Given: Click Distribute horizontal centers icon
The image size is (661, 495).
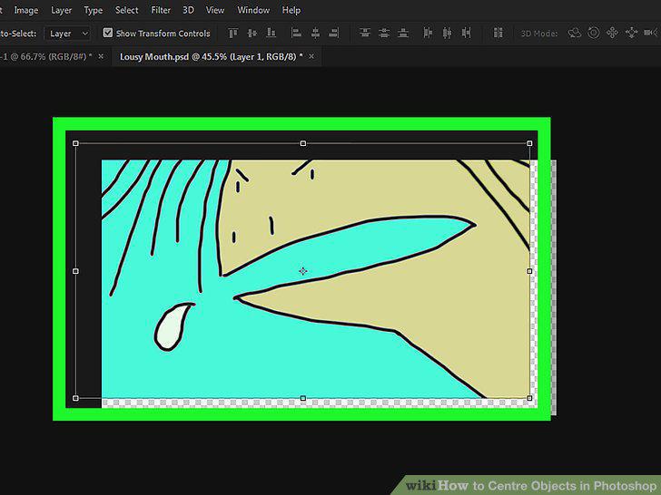Looking at the screenshot, I should pyautogui.click(x=447, y=33).
